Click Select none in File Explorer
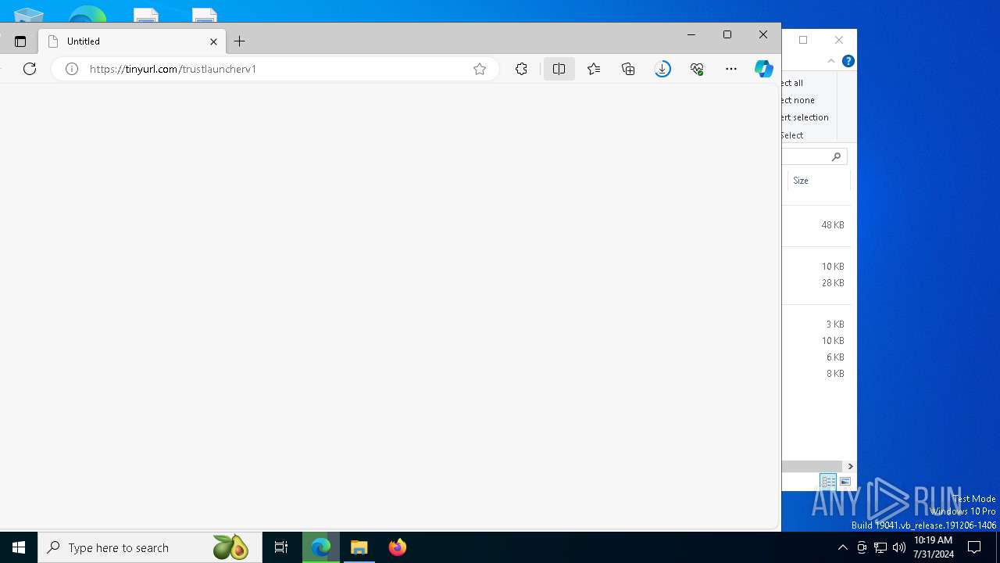This screenshot has height=563, width=1000. pos(797,100)
